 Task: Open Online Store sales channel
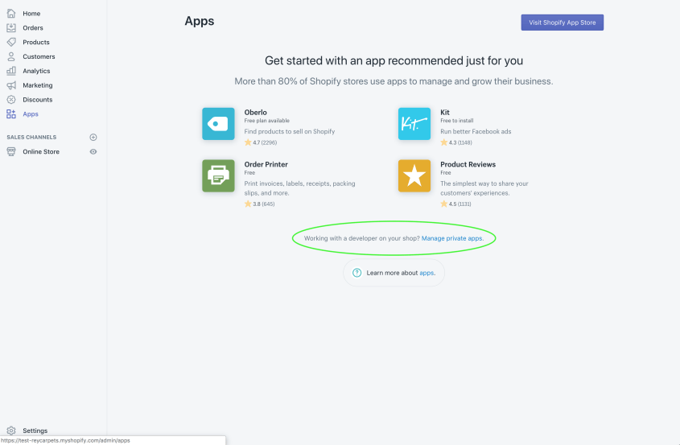40,151
